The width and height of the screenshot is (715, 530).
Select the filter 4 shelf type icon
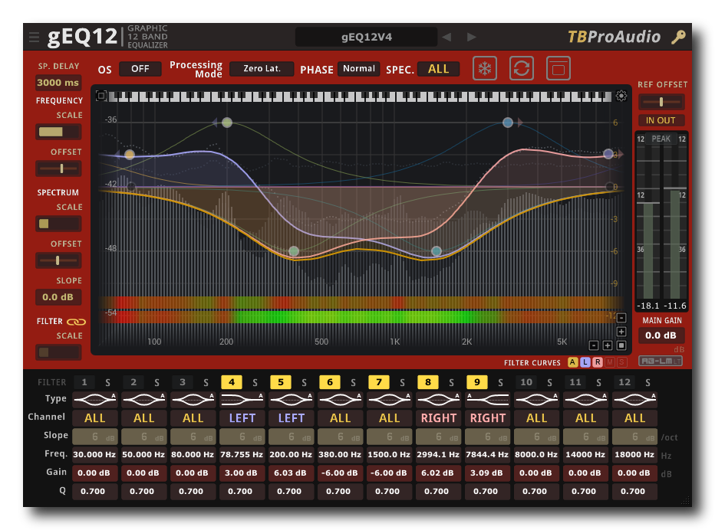point(242,399)
